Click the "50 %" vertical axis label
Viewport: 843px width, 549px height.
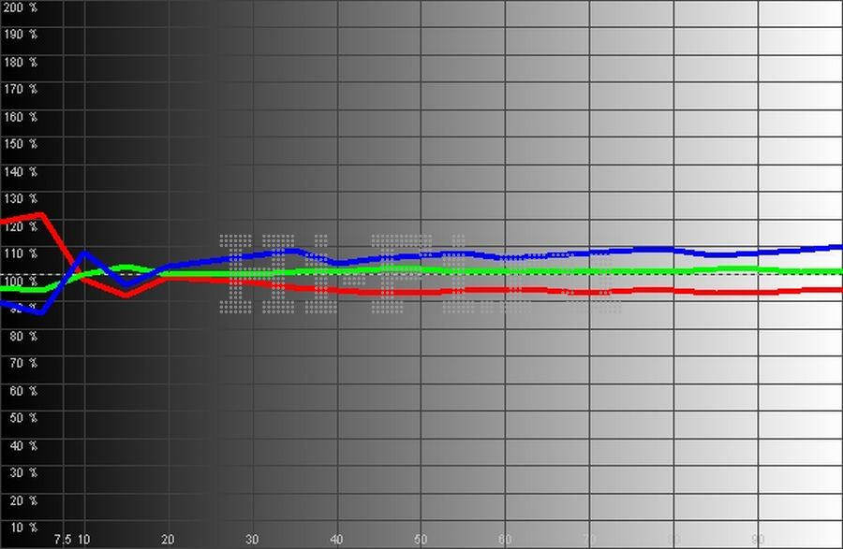pyautogui.click(x=21, y=417)
